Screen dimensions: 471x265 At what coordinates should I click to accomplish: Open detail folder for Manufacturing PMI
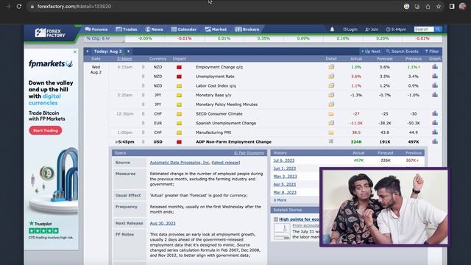click(331, 132)
